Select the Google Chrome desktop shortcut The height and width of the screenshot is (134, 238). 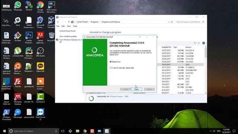coord(41,7)
